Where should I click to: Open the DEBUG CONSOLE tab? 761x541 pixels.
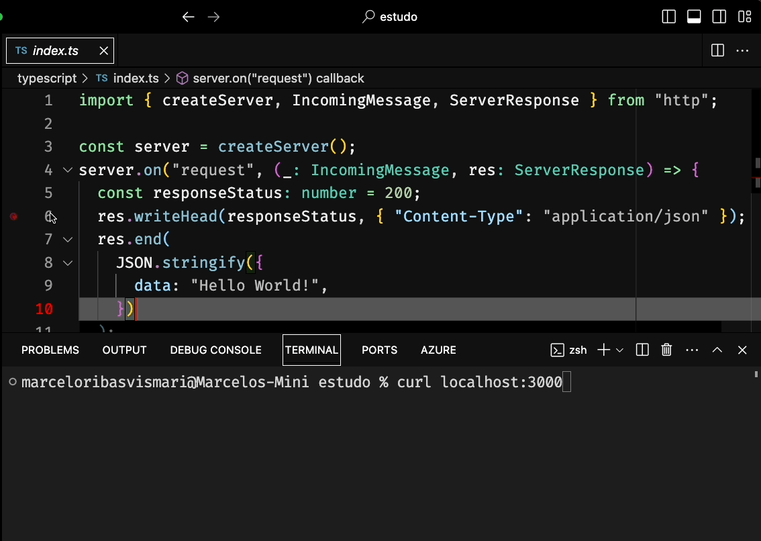point(216,350)
